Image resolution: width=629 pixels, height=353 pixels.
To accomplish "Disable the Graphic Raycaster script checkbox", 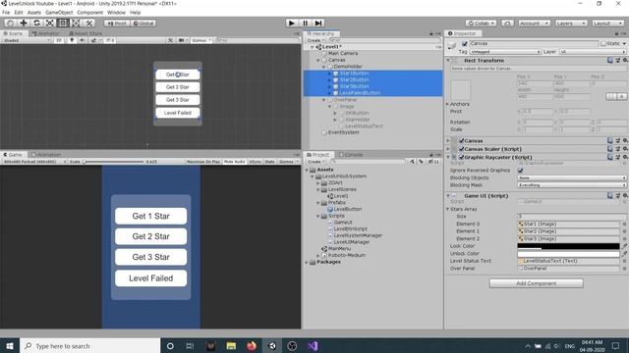I will pyautogui.click(x=461, y=157).
